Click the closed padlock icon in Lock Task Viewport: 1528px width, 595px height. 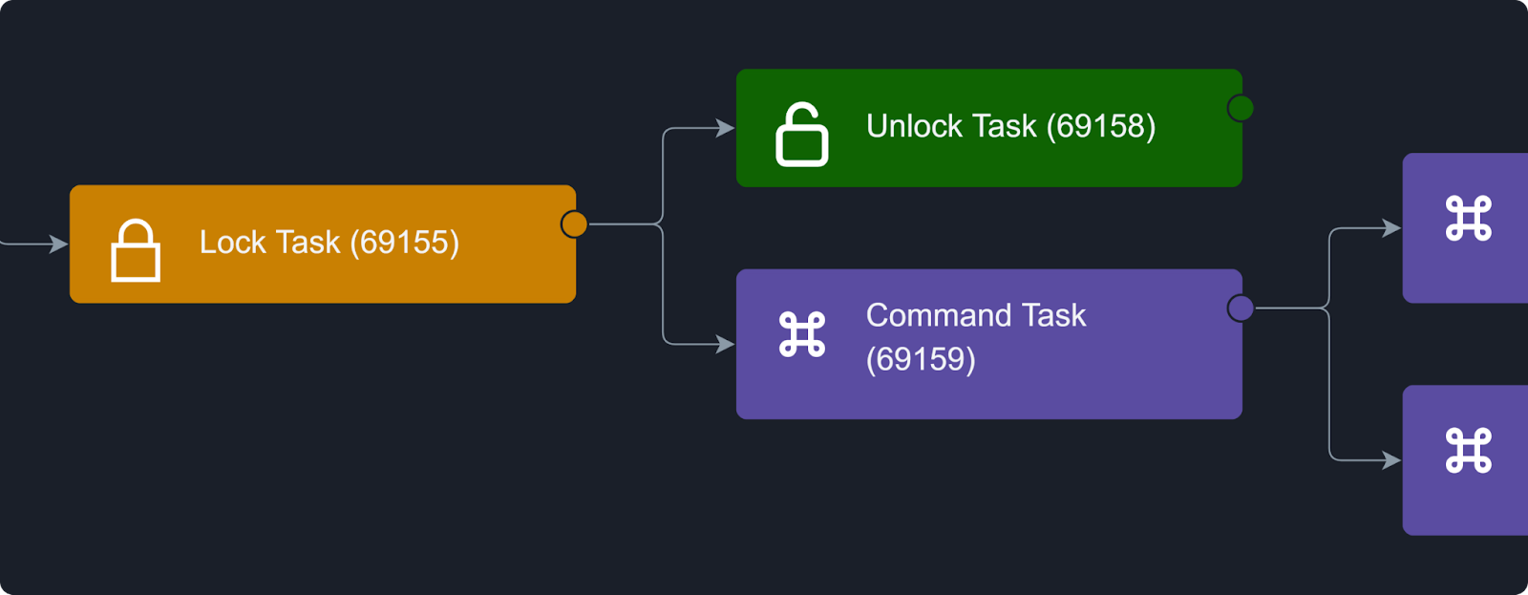(136, 251)
